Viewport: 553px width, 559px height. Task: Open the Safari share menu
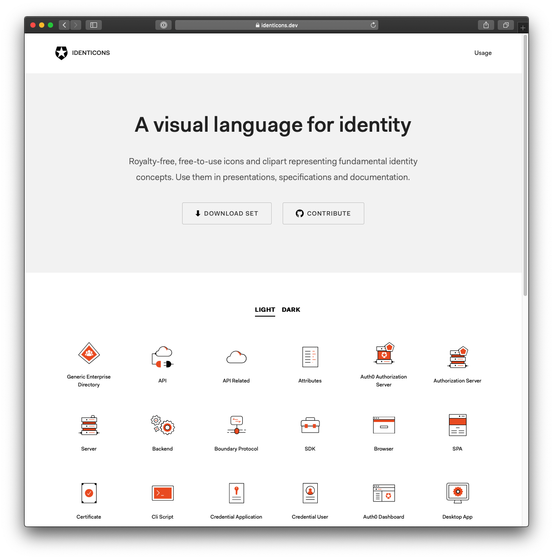pos(486,25)
